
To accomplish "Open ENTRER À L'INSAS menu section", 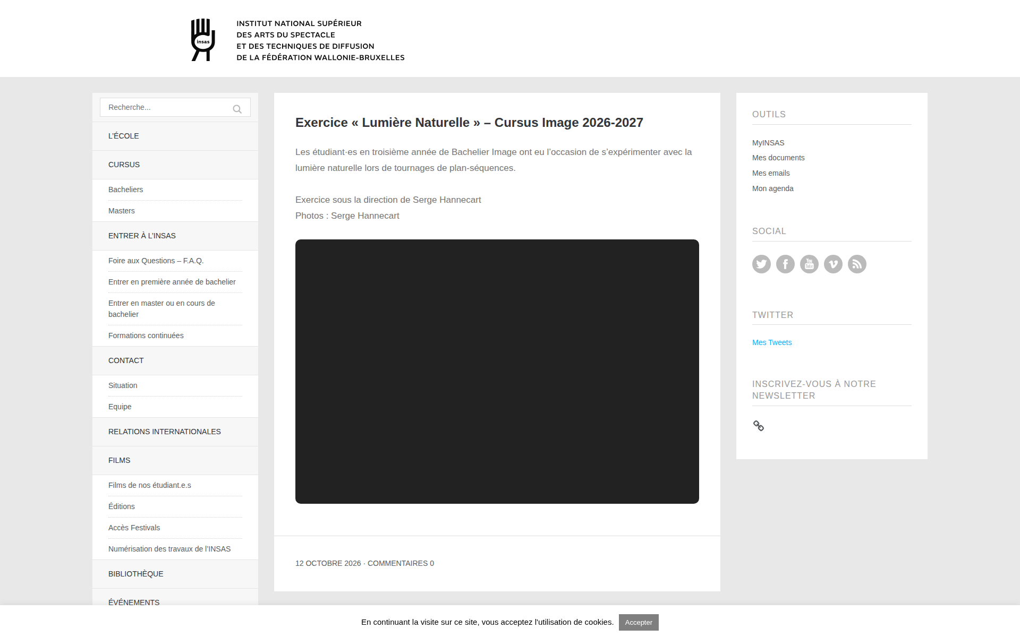I will (x=175, y=236).
